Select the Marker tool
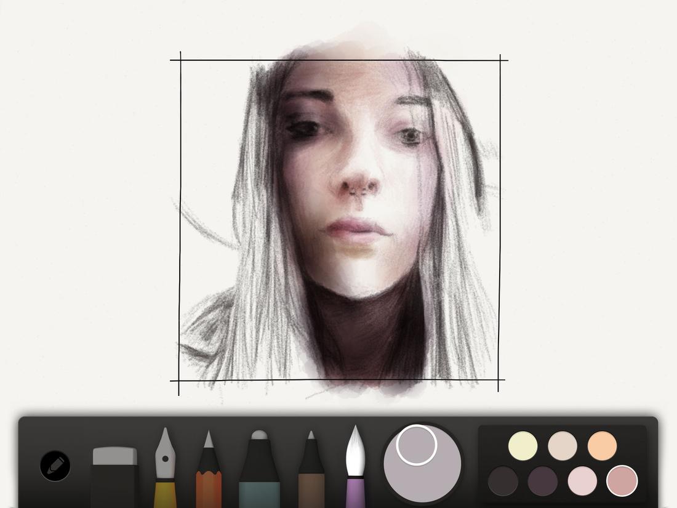Screen dimensions: 677x508 click(260, 474)
